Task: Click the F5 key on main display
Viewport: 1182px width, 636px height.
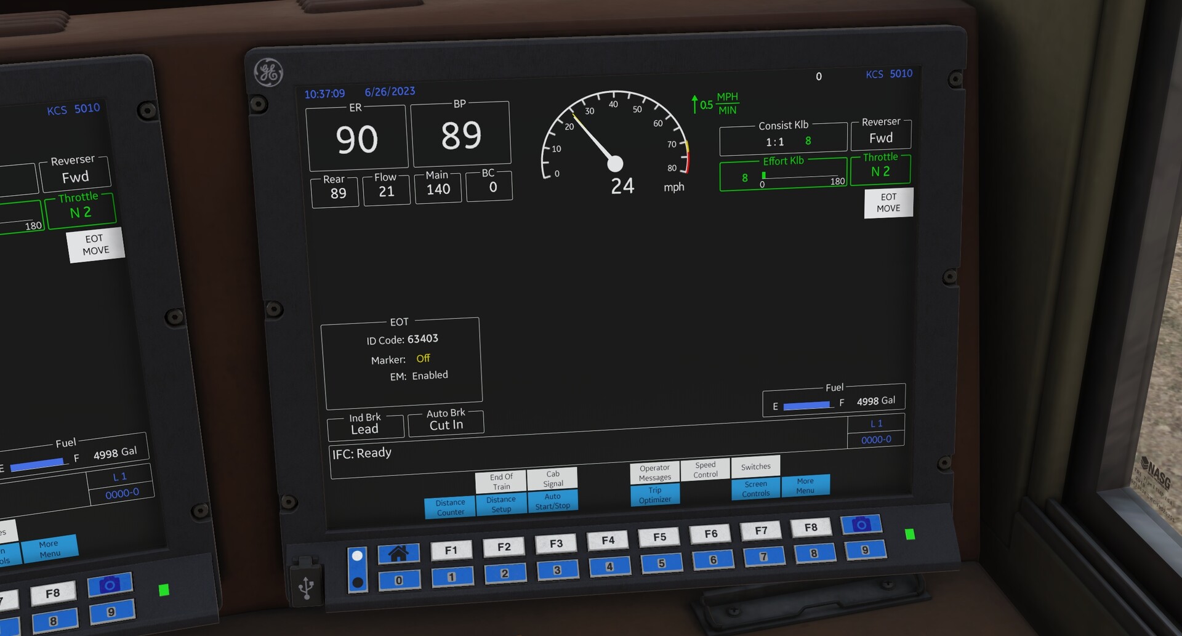Action: point(659,537)
